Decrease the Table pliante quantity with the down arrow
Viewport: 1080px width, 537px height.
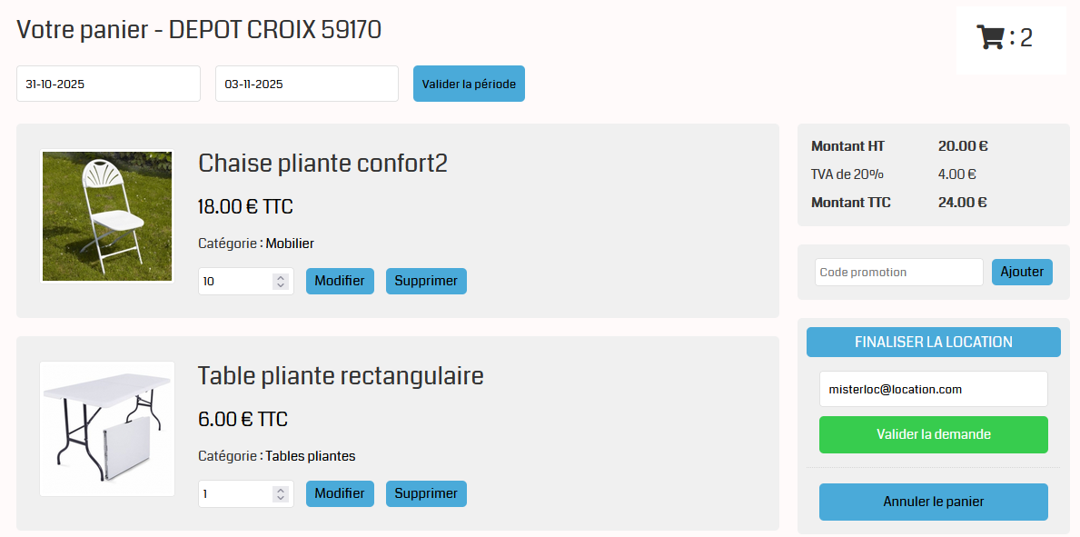[281, 499]
